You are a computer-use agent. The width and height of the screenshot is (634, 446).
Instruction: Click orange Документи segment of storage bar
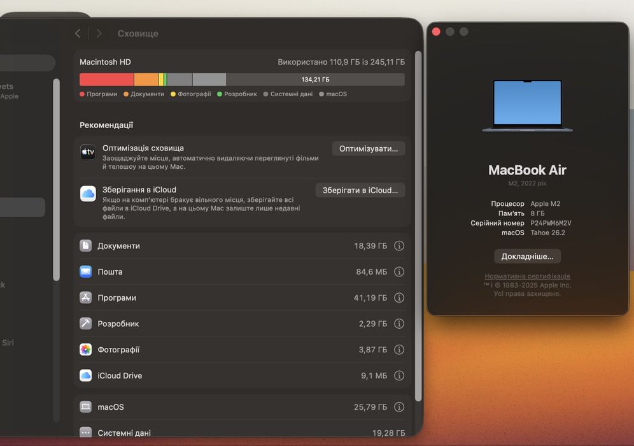[x=146, y=80]
